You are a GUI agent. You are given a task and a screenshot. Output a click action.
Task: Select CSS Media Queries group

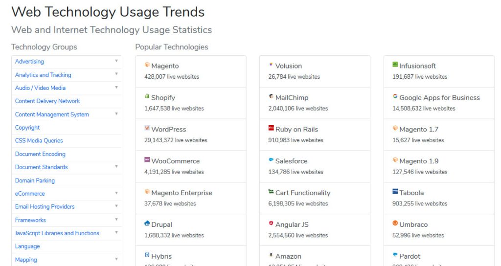39,141
